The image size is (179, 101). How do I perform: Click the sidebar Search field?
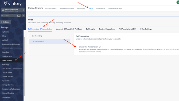click(x=11, y=16)
